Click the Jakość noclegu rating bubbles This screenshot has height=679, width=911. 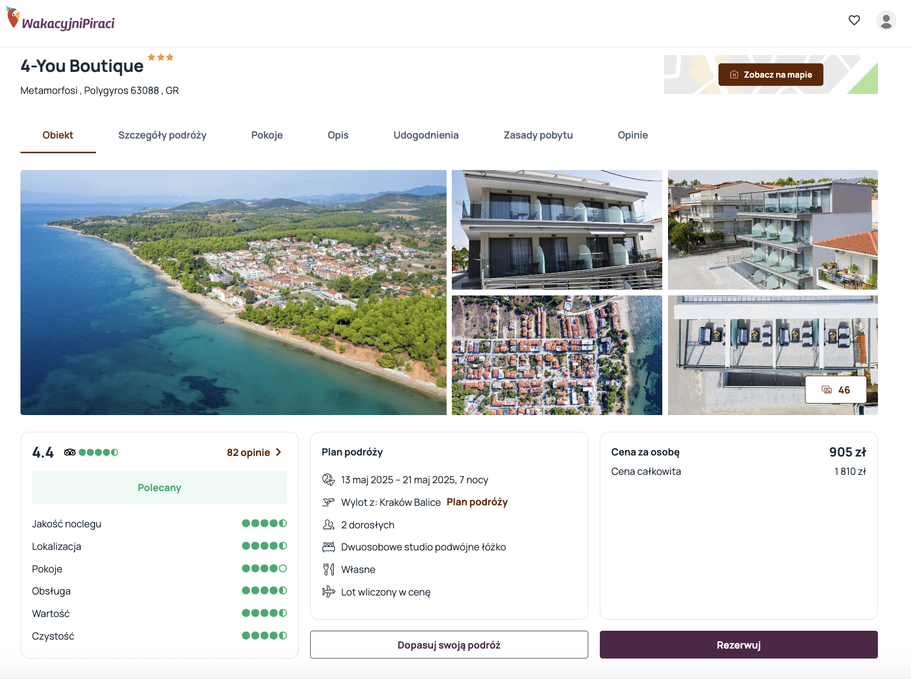[264, 523]
